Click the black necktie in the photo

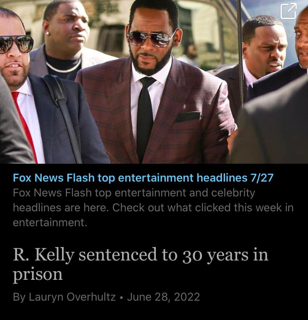coord(145,119)
